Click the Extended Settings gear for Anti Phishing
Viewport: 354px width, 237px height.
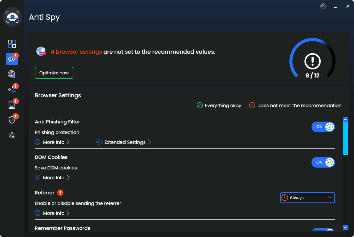coord(99,142)
